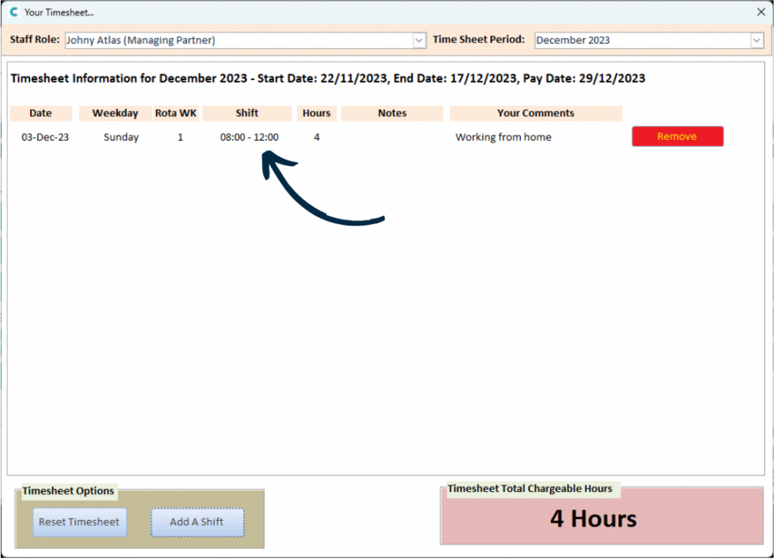The width and height of the screenshot is (775, 560).
Task: Select the Date column header
Action: point(41,114)
